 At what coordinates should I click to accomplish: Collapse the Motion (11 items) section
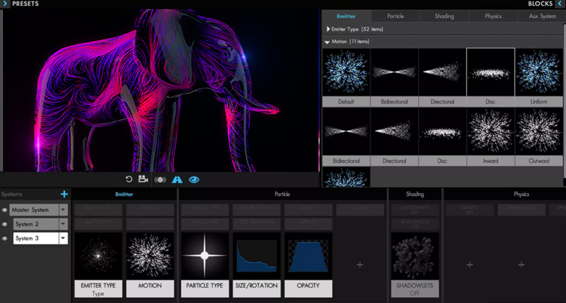(x=327, y=42)
